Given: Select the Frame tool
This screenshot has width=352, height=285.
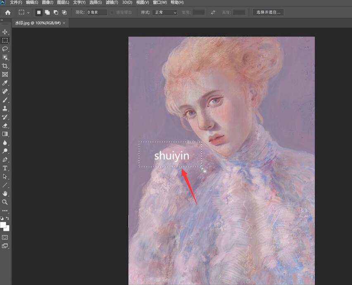Looking at the screenshot, I should point(5,74).
